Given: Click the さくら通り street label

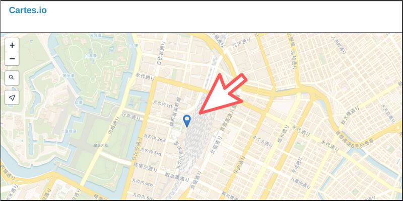Looking at the screenshot, I should coord(262,141).
